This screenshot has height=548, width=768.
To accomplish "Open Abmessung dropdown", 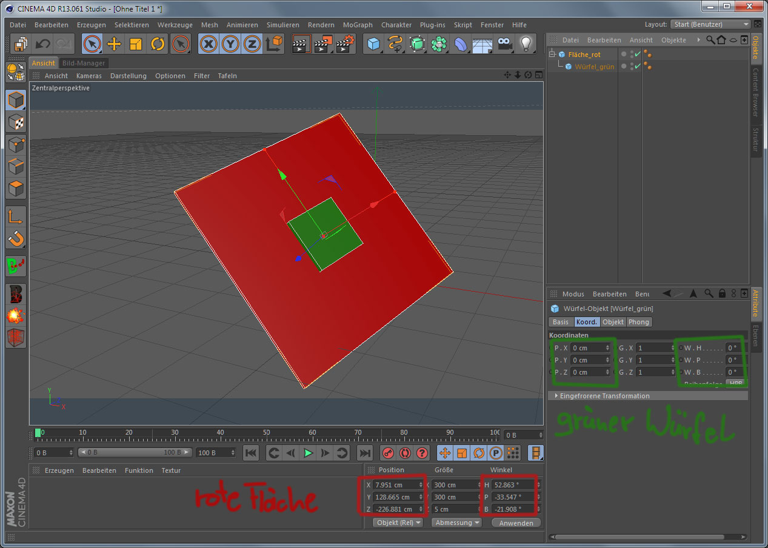I will click(456, 523).
